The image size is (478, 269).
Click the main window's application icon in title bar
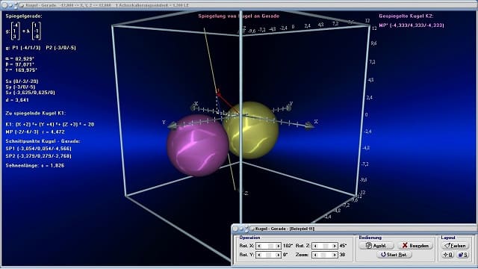[22, 5]
